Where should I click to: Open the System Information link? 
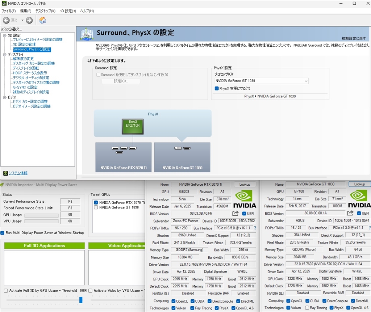pyautogui.click(x=18, y=173)
